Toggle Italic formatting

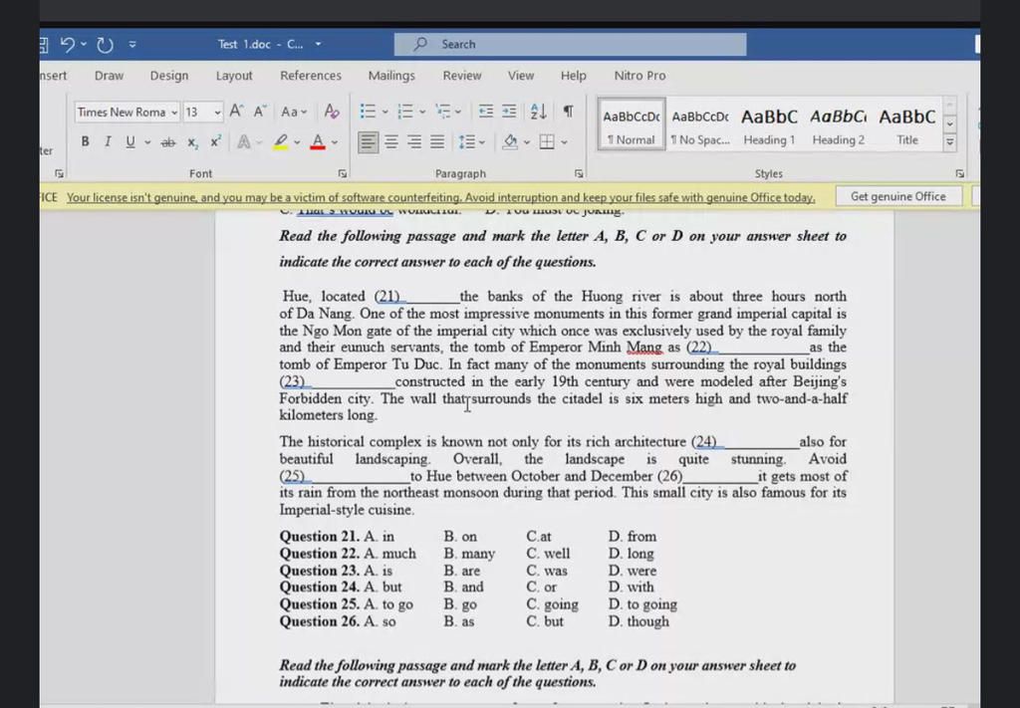[108, 141]
